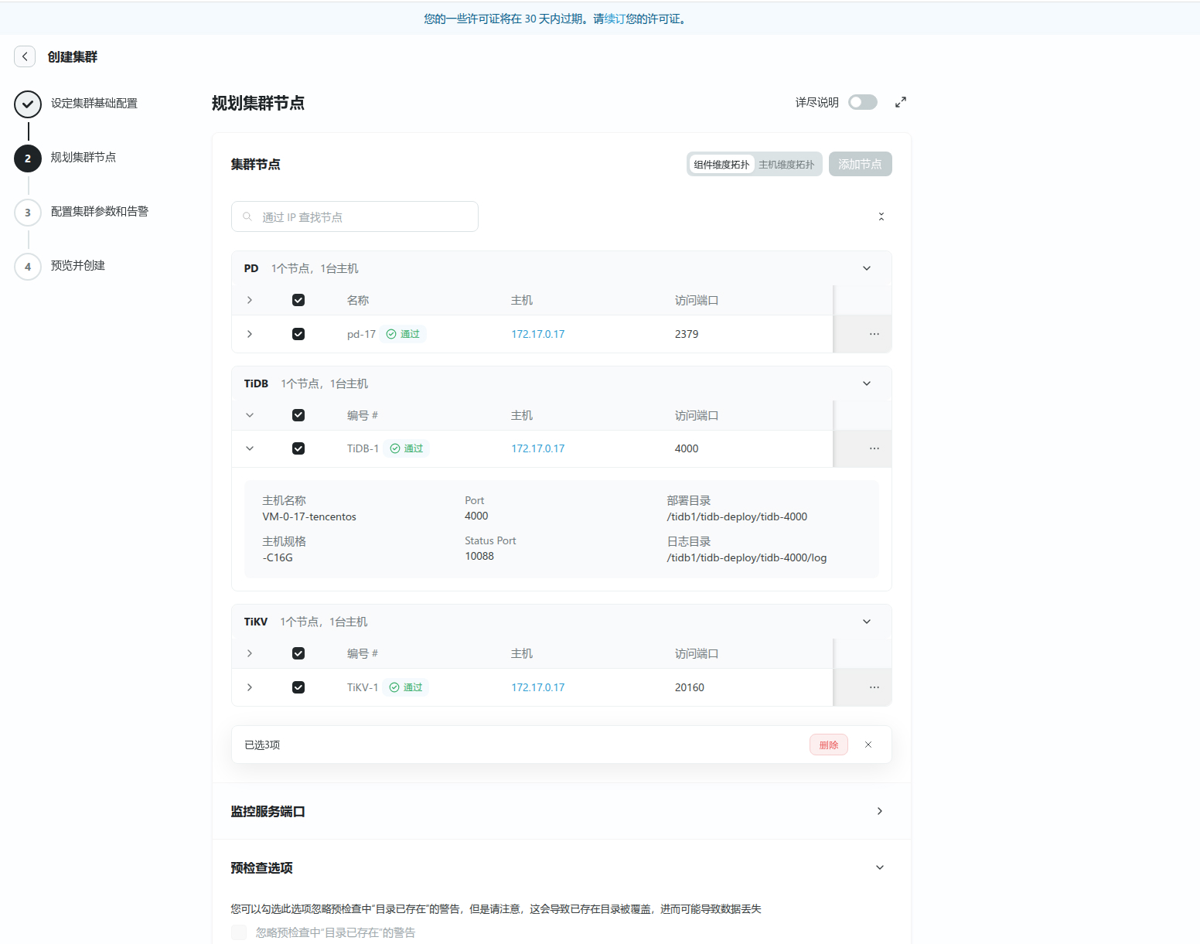Click step 2 circle for 规划集群节点
Viewport: 1200px width, 944px height.
click(x=28, y=158)
